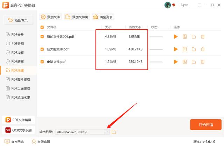Click the 添加文件 button
This screenshot has width=224, height=146.
coord(50,17)
